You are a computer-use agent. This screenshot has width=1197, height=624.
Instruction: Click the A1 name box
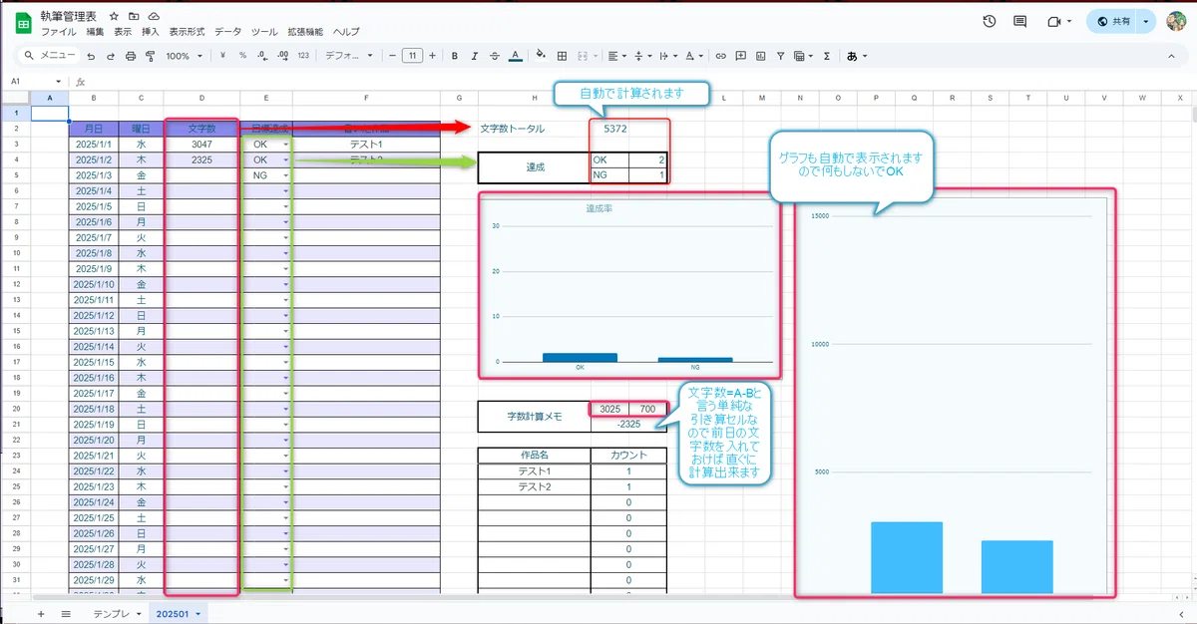click(x=34, y=82)
